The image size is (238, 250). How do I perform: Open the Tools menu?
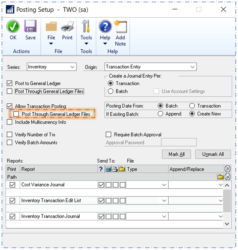tap(86, 33)
